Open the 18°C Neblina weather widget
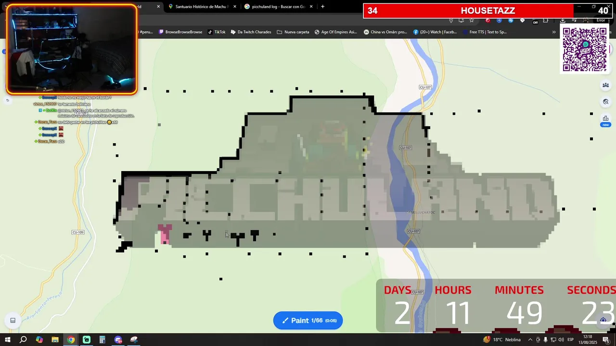The width and height of the screenshot is (616, 346). coord(502,340)
